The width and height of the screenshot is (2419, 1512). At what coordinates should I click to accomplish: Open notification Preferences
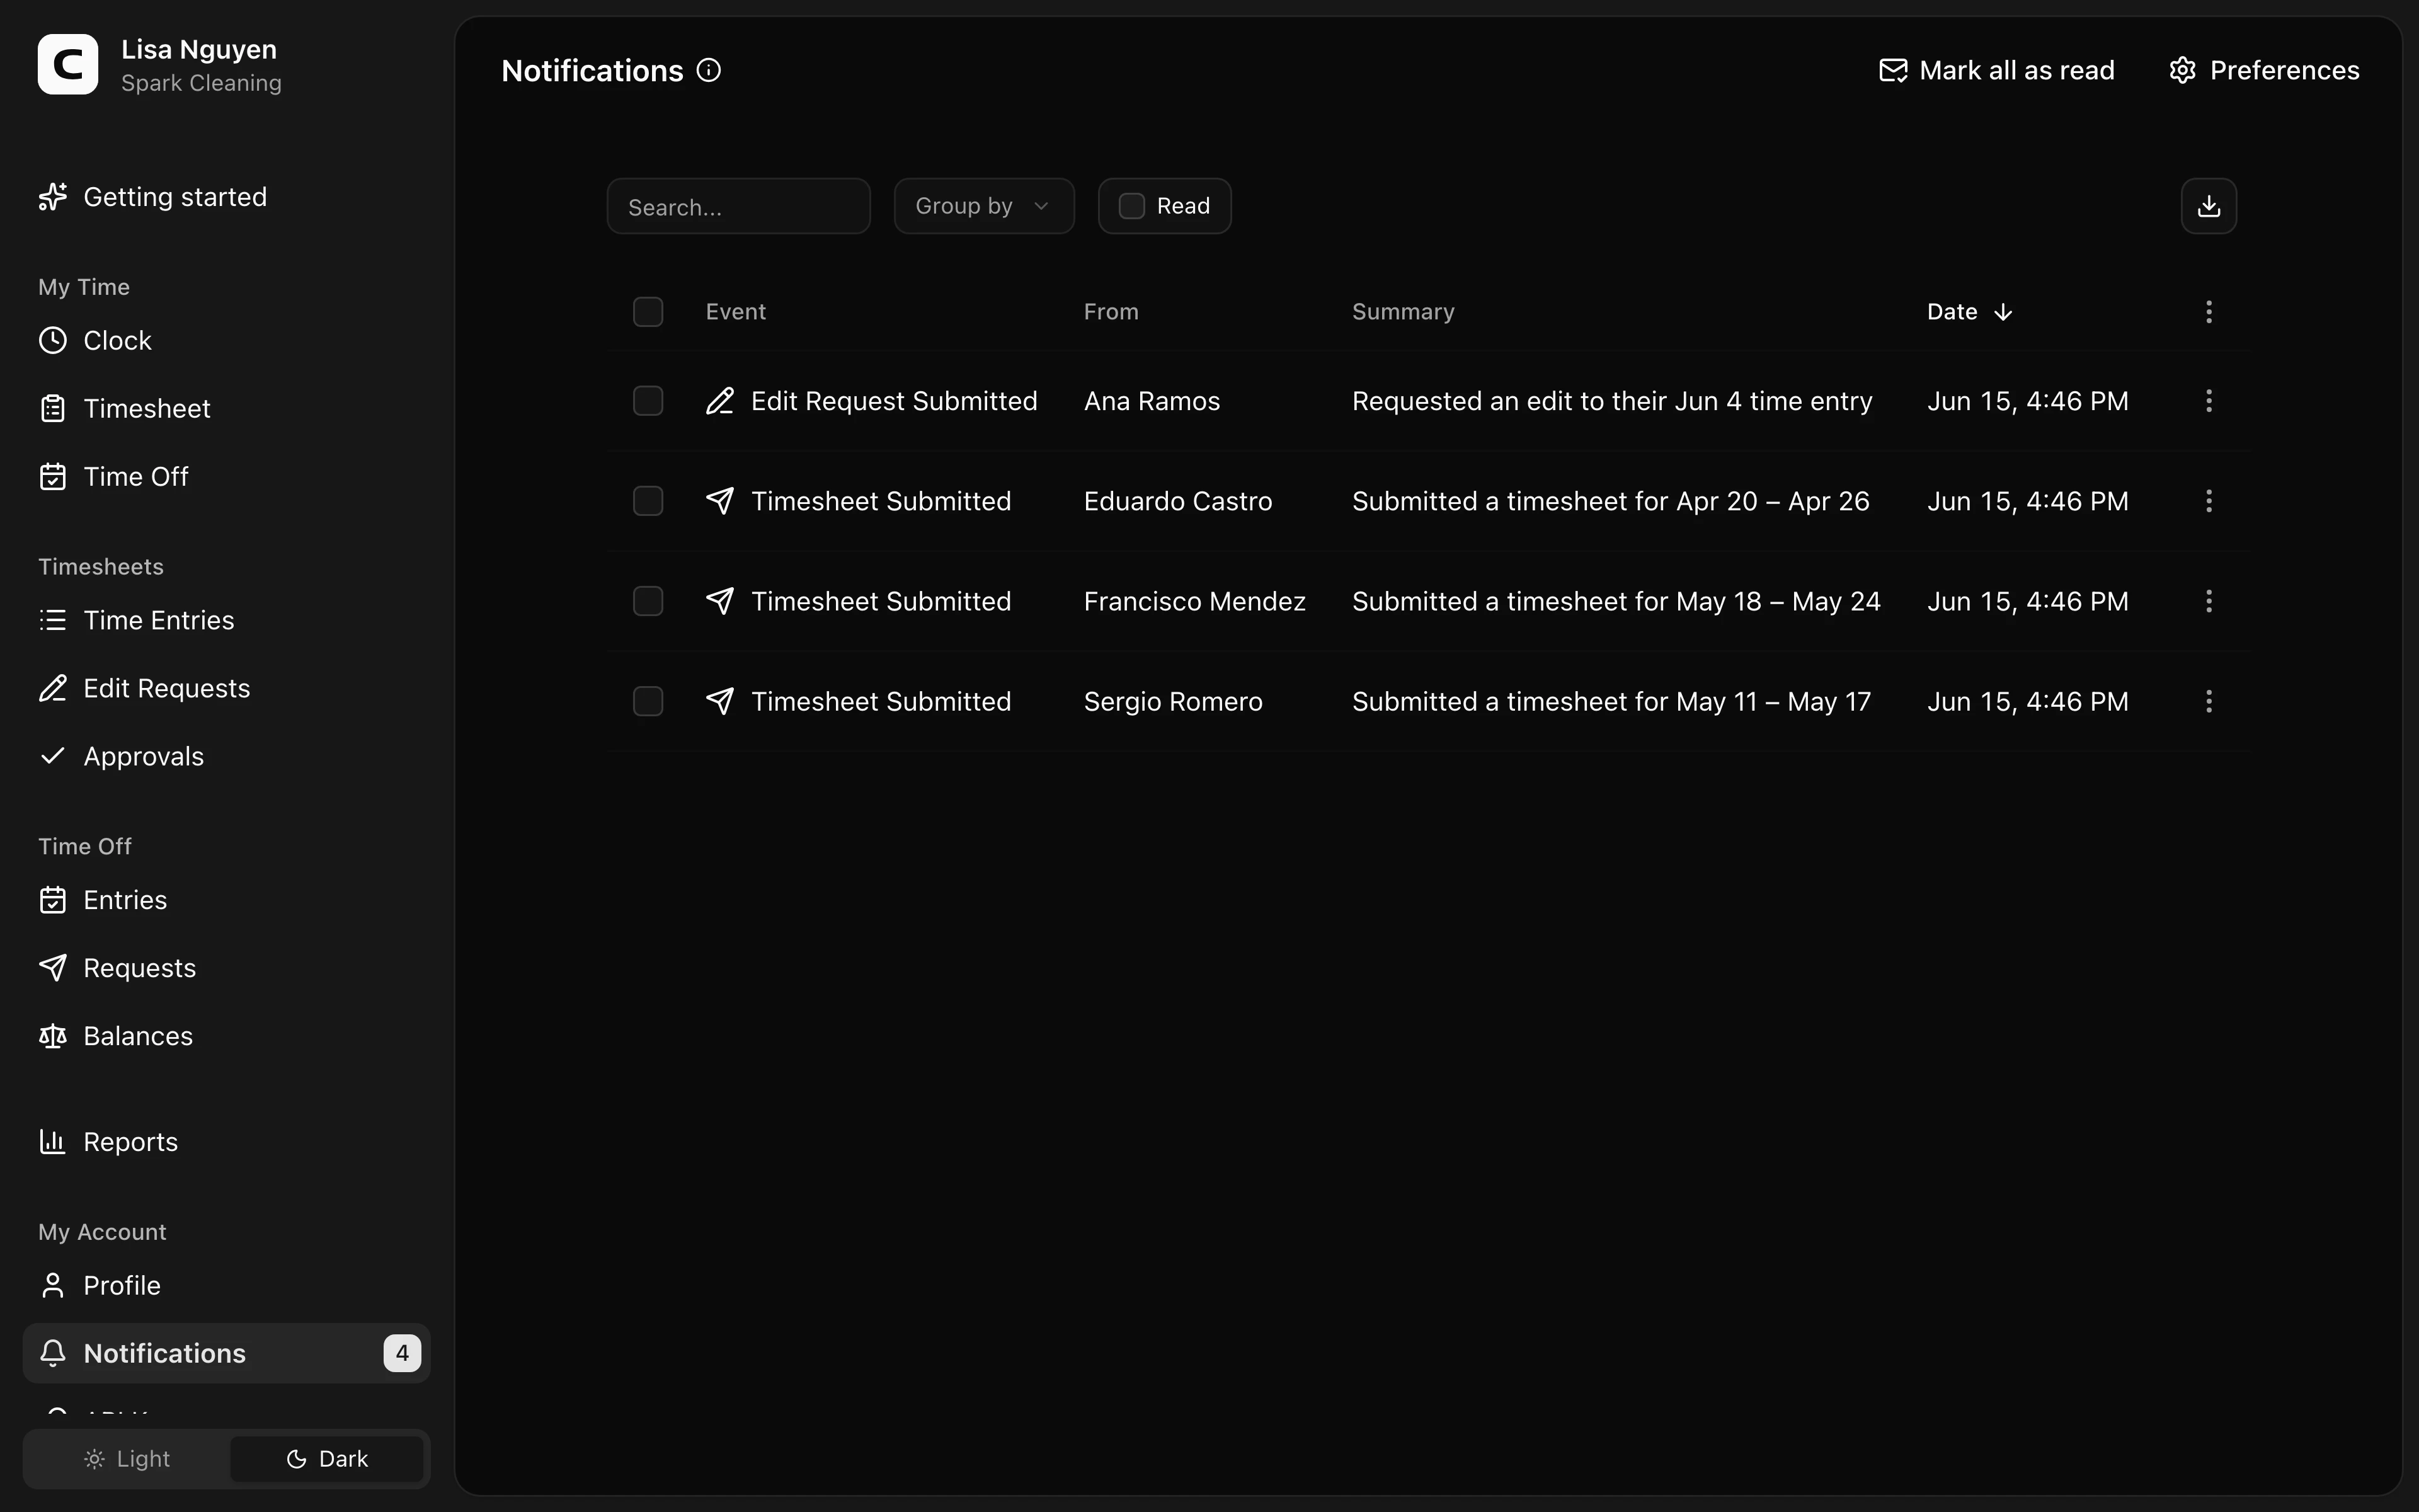[2264, 70]
